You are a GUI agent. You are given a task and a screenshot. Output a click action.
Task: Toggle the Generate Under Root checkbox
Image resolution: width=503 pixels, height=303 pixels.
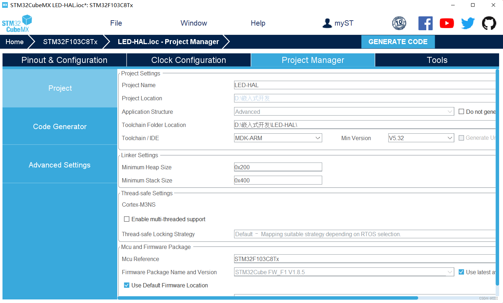(x=461, y=138)
